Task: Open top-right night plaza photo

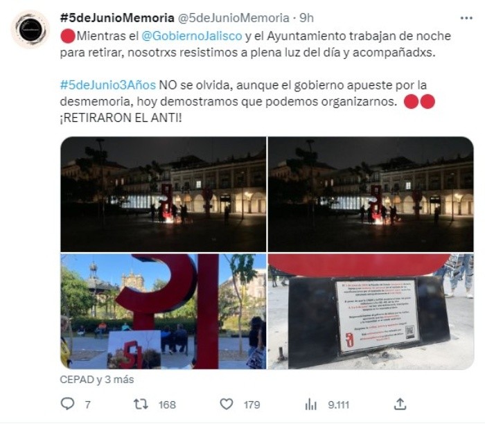Action: click(371, 194)
